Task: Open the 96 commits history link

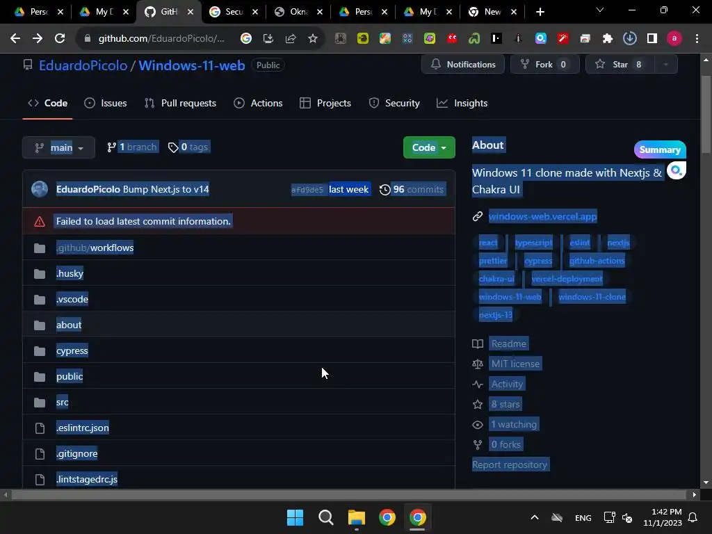Action: (412, 189)
